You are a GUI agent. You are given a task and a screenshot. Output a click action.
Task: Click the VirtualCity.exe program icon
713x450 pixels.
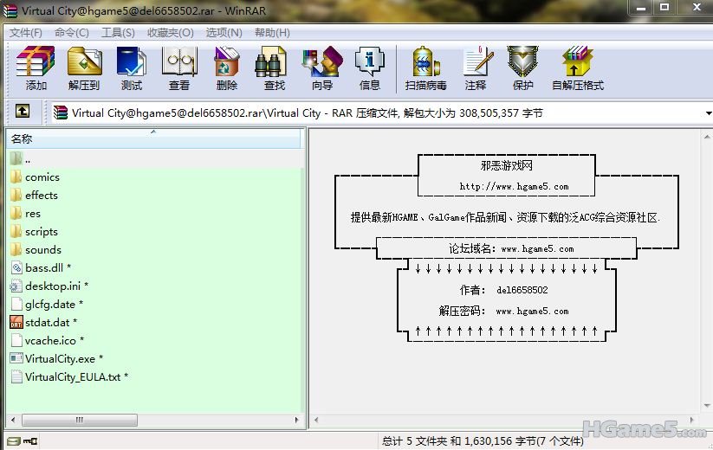coord(16,358)
